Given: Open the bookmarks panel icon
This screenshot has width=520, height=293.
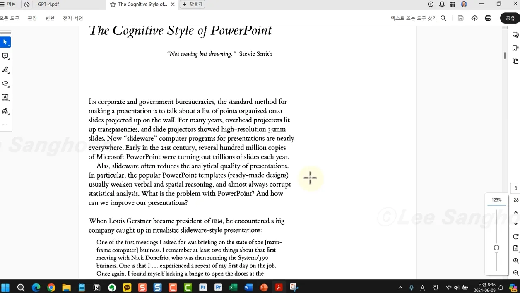Looking at the screenshot, I should pos(515,48).
